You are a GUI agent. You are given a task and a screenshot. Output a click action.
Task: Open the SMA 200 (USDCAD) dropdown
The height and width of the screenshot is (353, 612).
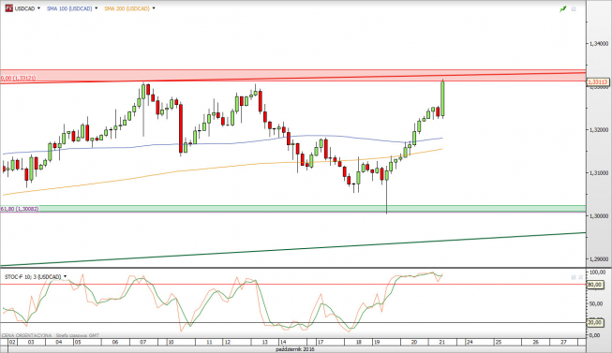tap(154, 8)
